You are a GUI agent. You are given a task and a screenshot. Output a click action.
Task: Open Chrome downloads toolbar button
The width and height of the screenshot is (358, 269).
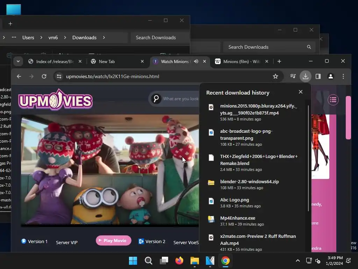click(306, 76)
